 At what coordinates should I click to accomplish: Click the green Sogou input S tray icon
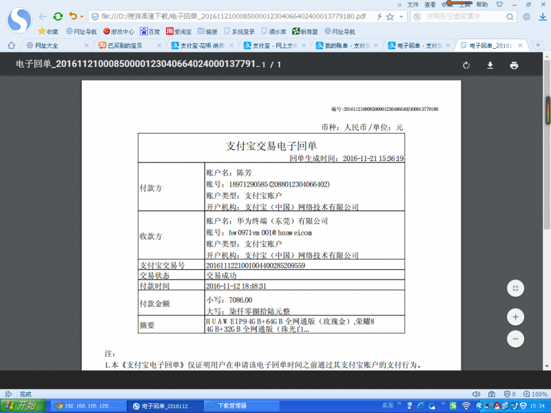[x=454, y=405]
